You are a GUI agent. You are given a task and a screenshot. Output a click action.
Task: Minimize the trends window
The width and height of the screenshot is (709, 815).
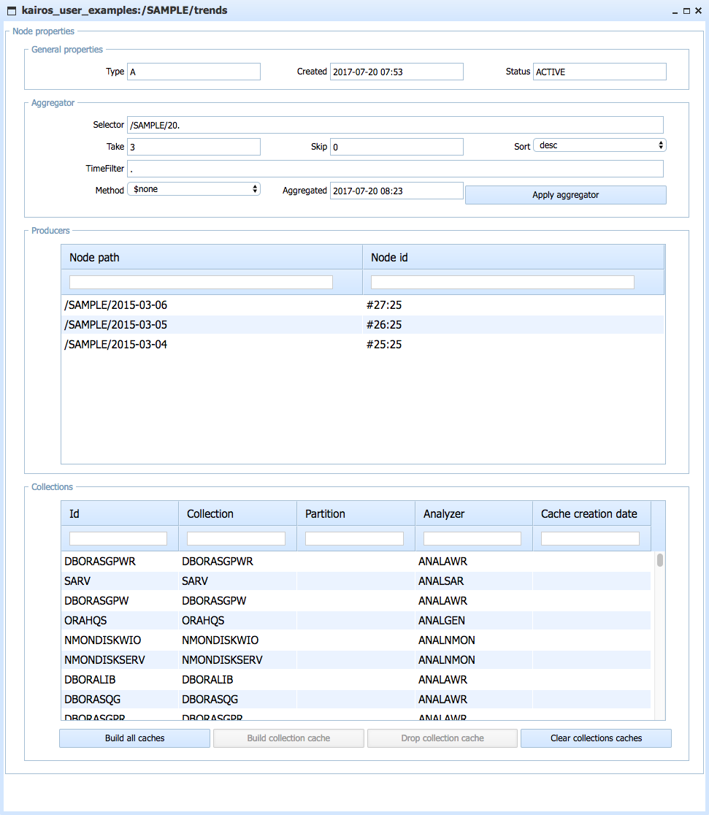(x=675, y=11)
